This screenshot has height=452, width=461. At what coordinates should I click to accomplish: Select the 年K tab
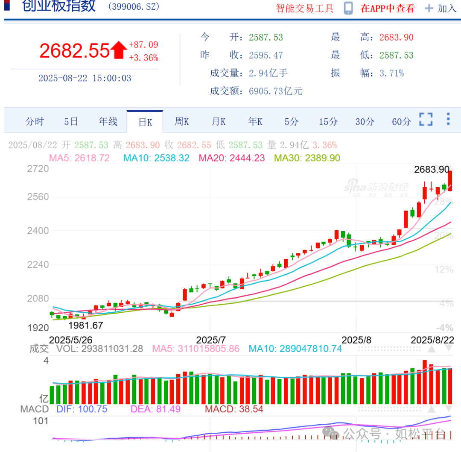coord(255,121)
